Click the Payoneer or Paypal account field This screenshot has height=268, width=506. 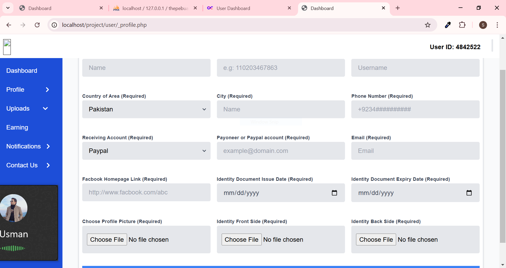pos(281,151)
